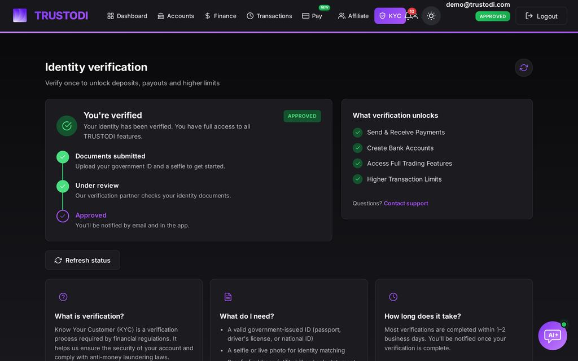The width and height of the screenshot is (578, 361).
Task: Open the Accounts menu item
Action: [x=176, y=16]
